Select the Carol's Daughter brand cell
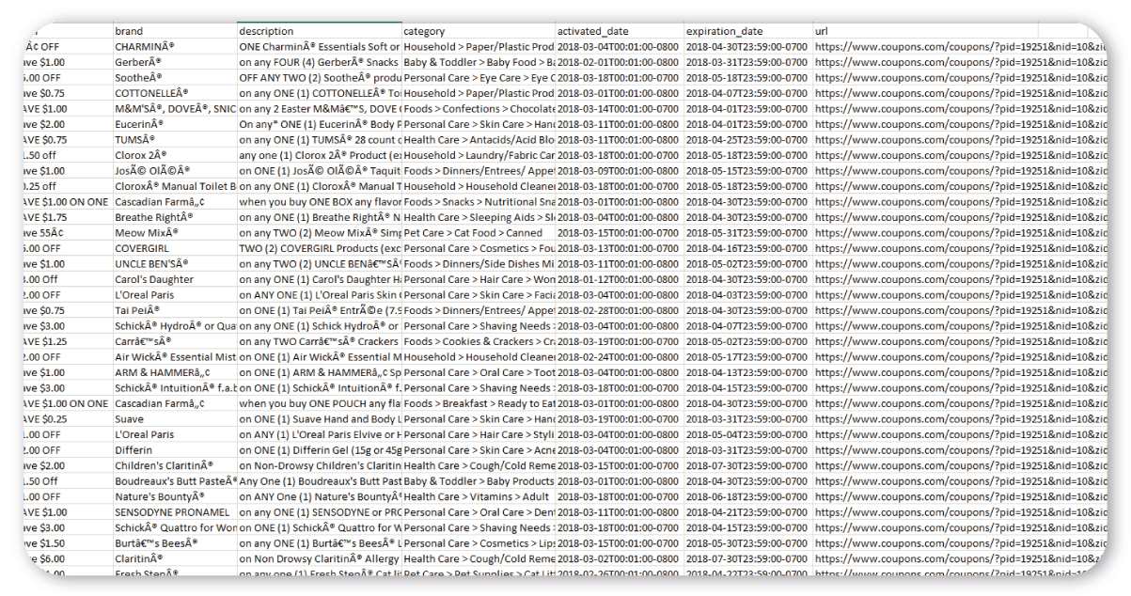The width and height of the screenshot is (1131, 596). [x=175, y=279]
